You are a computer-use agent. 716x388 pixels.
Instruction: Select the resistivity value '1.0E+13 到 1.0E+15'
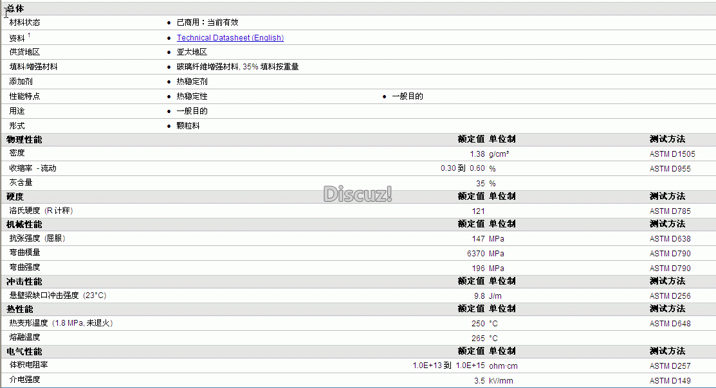(449, 366)
